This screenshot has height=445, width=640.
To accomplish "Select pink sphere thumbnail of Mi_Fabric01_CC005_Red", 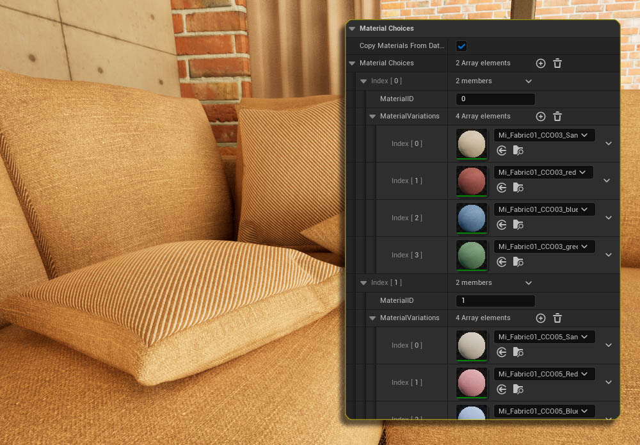I will (x=472, y=382).
